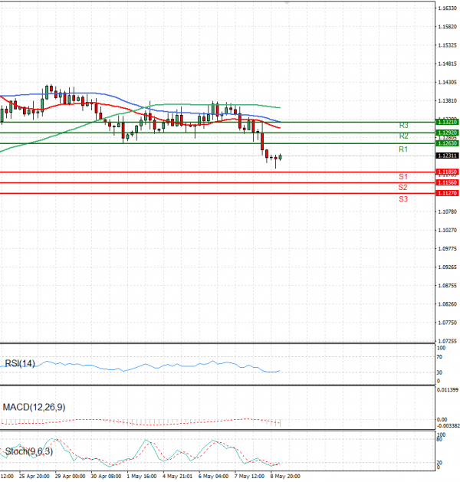This screenshot has height=482, width=460.
Task: Click the 1.13210 green price tag
Action: [x=446, y=122]
